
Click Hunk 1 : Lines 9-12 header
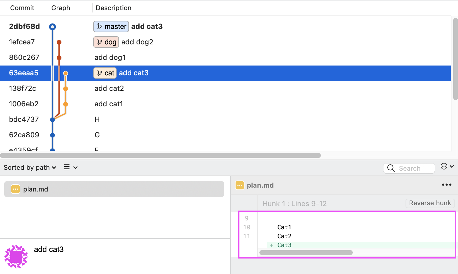(x=295, y=204)
